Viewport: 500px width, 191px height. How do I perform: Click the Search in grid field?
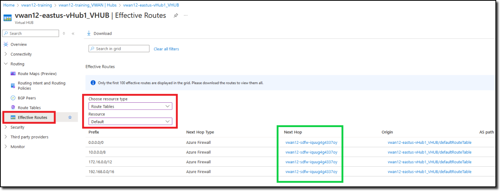pyautogui.click(x=119, y=49)
